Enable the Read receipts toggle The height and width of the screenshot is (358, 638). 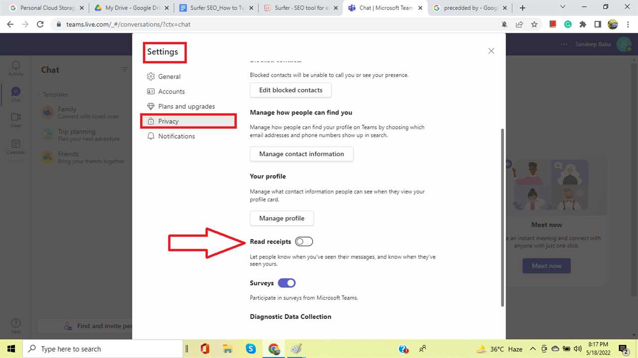tap(304, 242)
